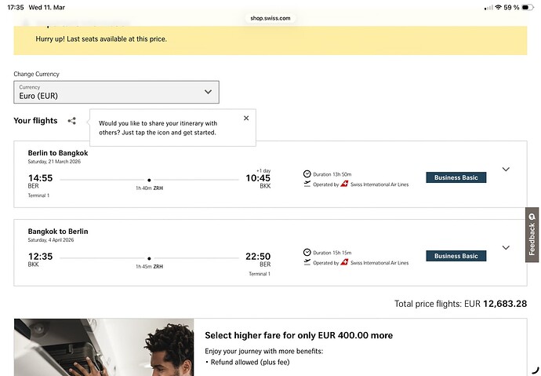This screenshot has height=376, width=541.
Task: Tap the share itinerary icon
Action: click(72, 121)
